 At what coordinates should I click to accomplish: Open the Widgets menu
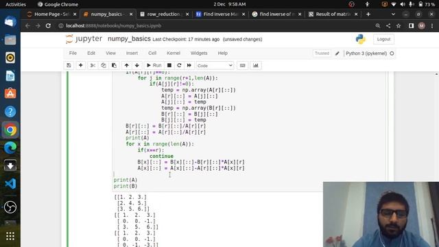199,54
